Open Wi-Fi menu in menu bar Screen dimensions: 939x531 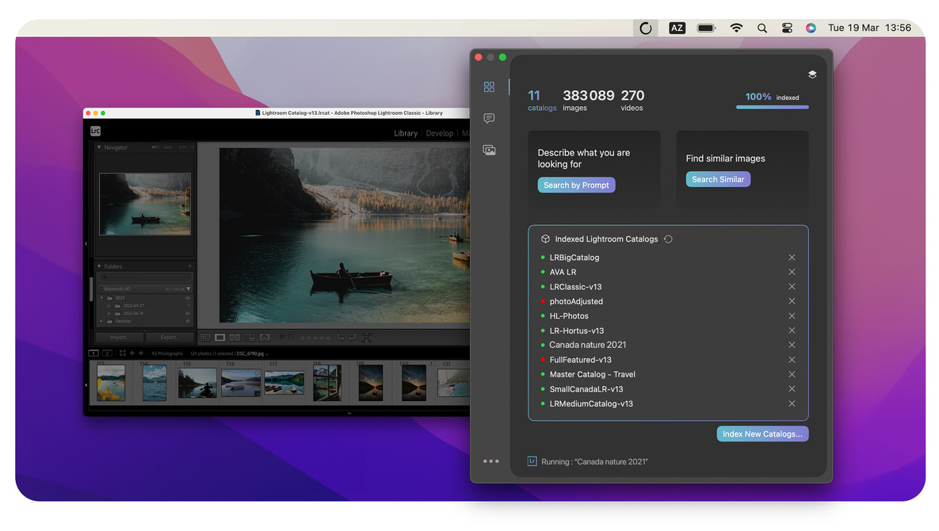[x=737, y=29]
